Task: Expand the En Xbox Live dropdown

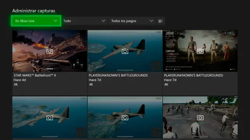Action: (x=36, y=21)
